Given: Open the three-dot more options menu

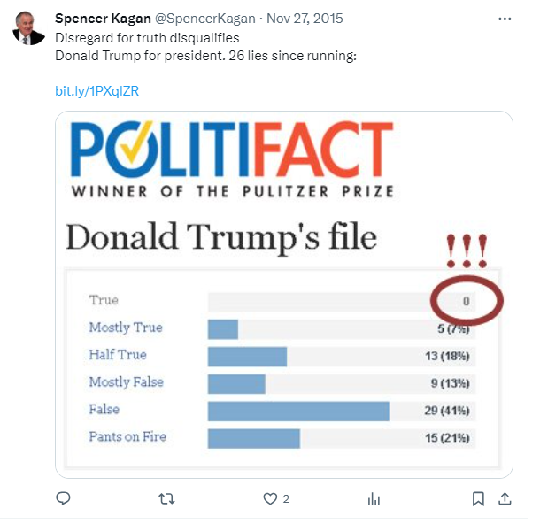Looking at the screenshot, I should tap(505, 18).
